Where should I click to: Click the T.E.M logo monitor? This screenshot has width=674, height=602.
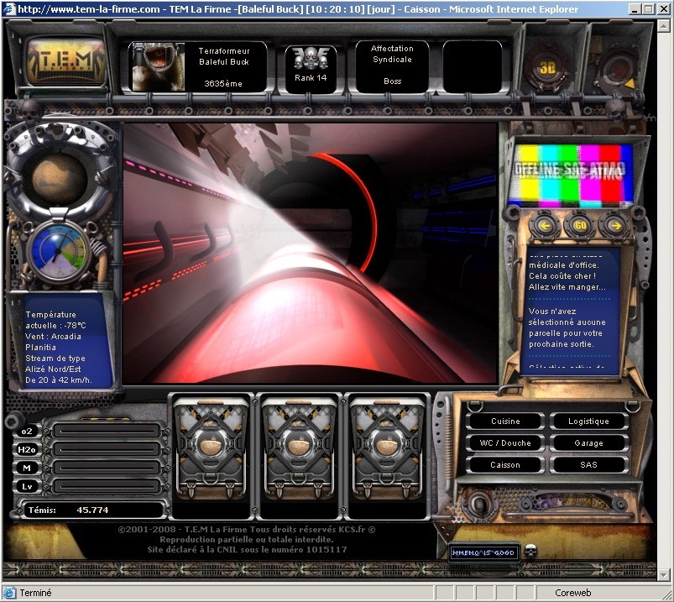pyautogui.click(x=66, y=64)
